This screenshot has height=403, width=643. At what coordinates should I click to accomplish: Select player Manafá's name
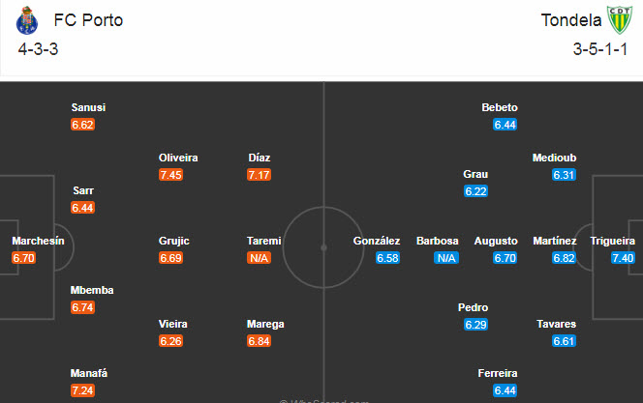pyautogui.click(x=90, y=373)
